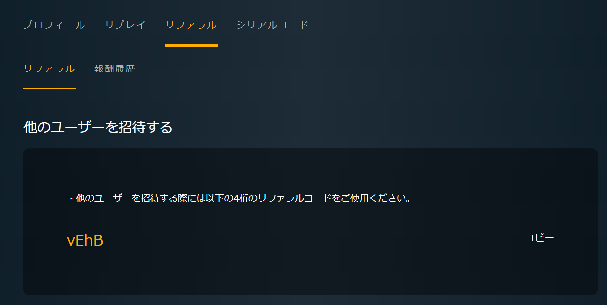The height and width of the screenshot is (305, 607).
Task: Copy the referral code with コピー
Action: [539, 238]
